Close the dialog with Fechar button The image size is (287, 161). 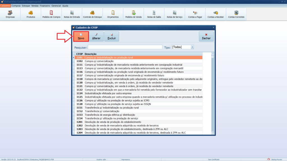[206, 37]
